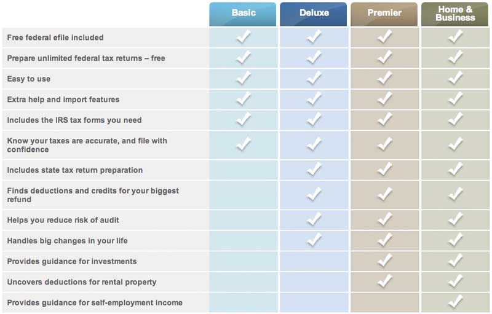Choose the Home & Business plan header

click(x=455, y=14)
